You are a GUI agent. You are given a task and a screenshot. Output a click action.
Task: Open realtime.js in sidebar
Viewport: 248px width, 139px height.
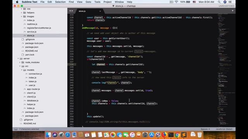click(x=32, y=24)
